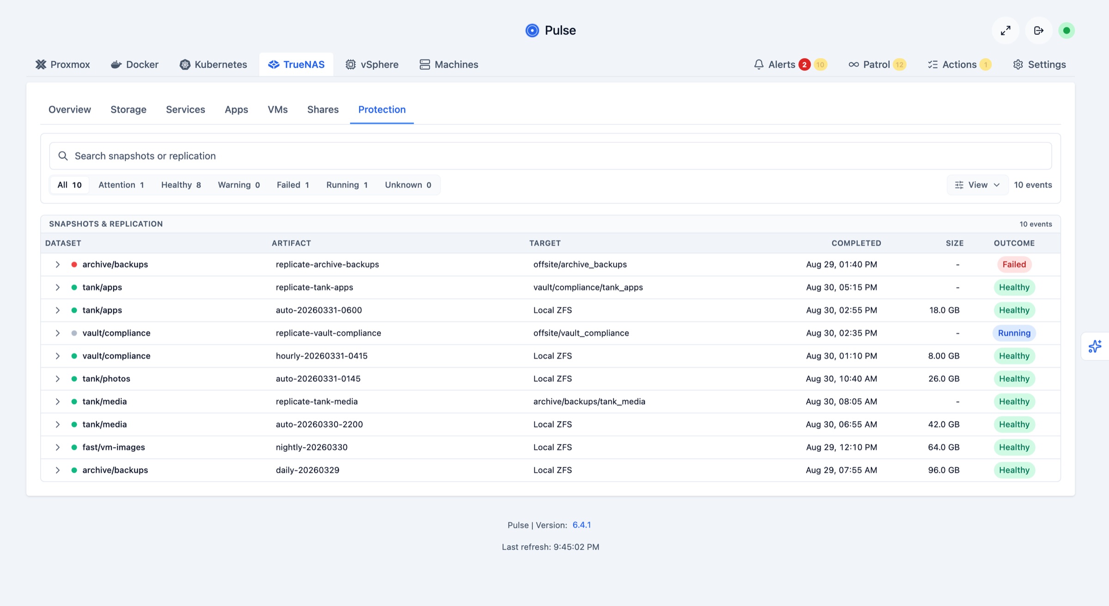Expand the replicate-vault-compliance row

[57, 333]
